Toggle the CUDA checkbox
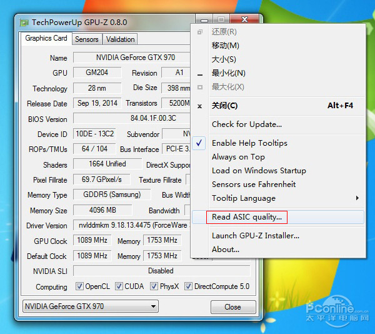This screenshot has width=375, height=334. [119, 286]
